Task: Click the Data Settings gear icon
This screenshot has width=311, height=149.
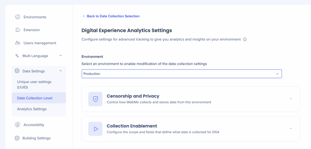Action: coord(17,71)
